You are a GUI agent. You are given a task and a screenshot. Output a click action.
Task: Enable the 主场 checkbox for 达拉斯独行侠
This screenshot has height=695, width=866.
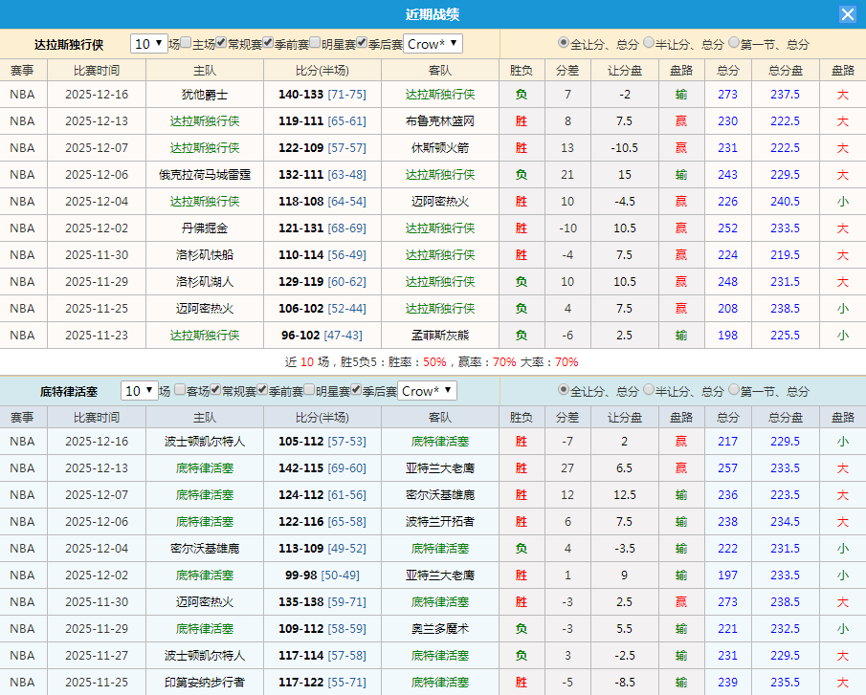click(x=187, y=43)
